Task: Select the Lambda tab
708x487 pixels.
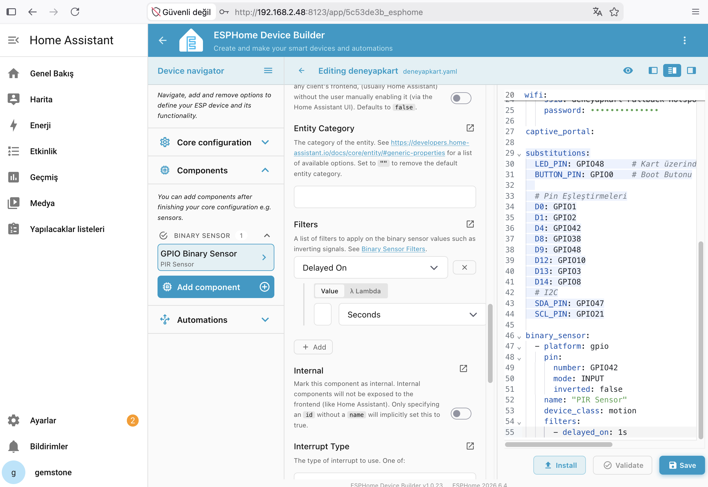Action: tap(366, 291)
